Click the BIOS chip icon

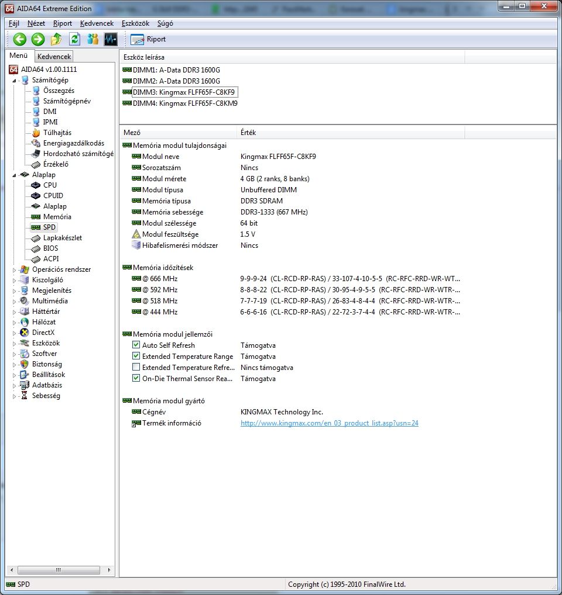point(36,248)
